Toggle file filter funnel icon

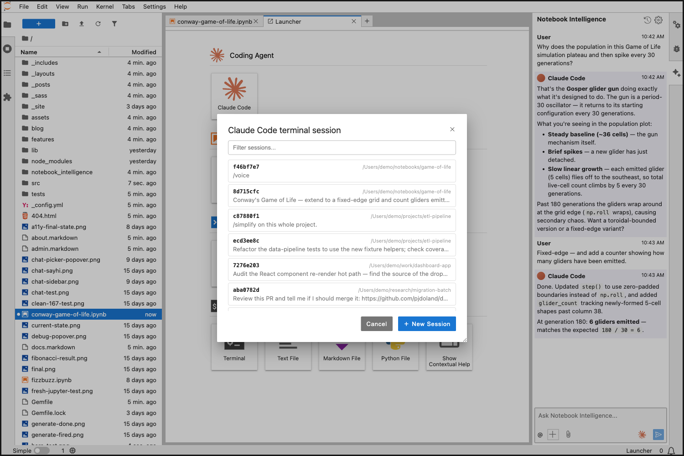click(114, 24)
